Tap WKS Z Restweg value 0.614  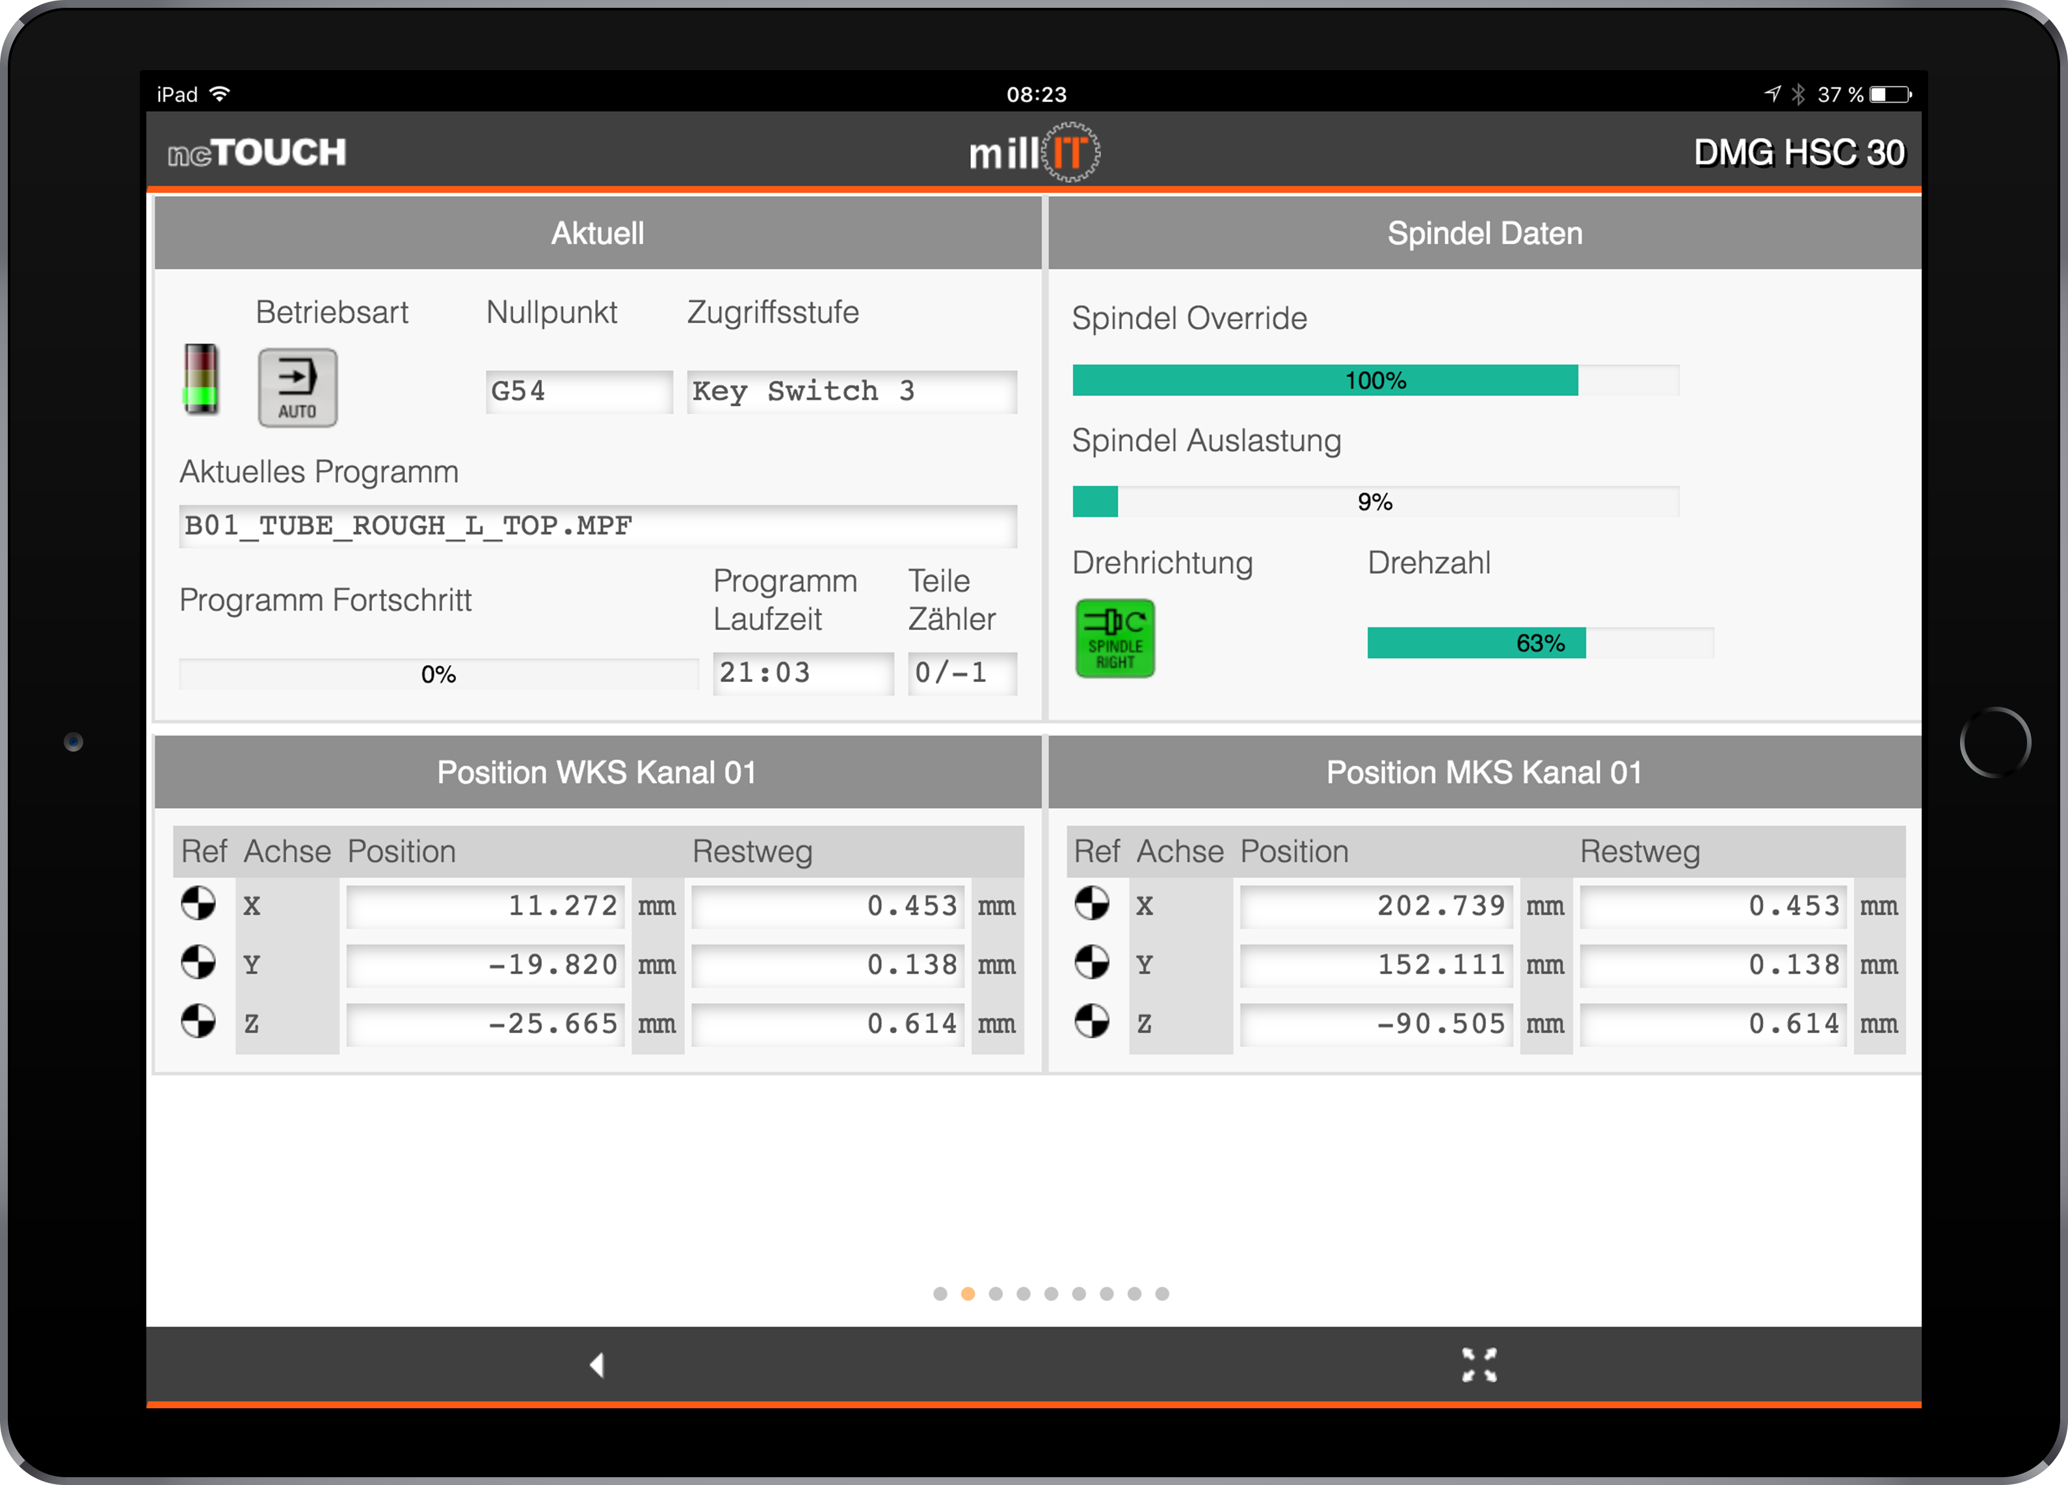(x=828, y=1024)
